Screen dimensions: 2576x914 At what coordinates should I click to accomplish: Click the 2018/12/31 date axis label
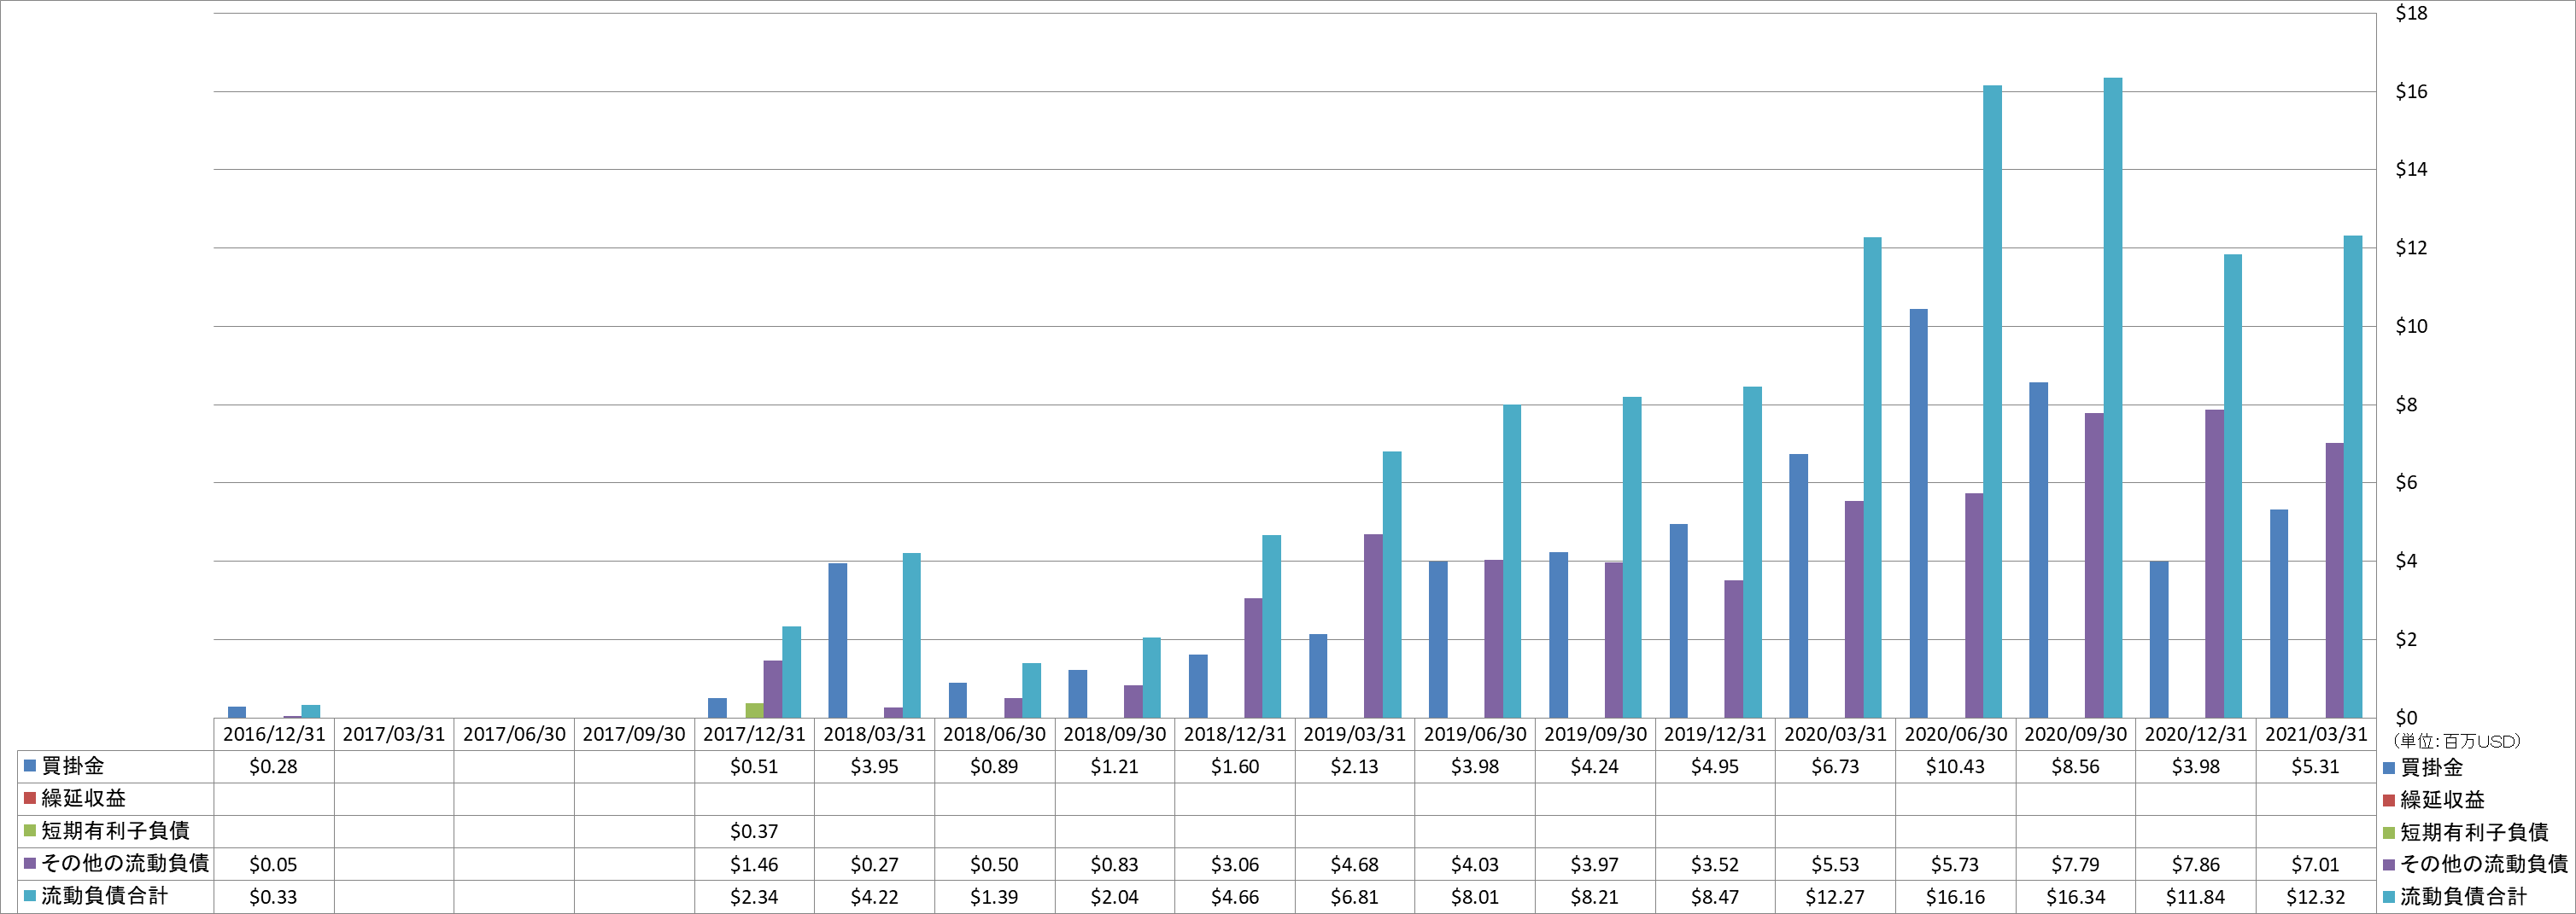tap(1235, 734)
